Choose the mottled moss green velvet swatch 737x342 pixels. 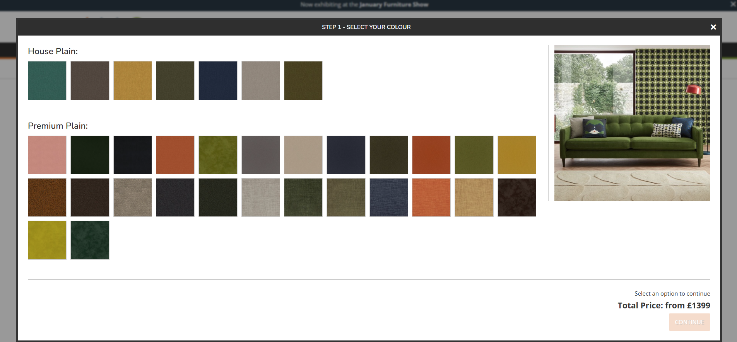pos(218,155)
